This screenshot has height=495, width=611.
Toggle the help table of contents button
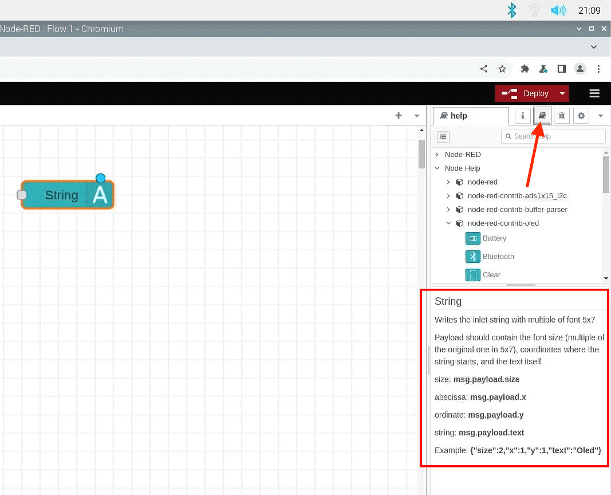tap(443, 136)
